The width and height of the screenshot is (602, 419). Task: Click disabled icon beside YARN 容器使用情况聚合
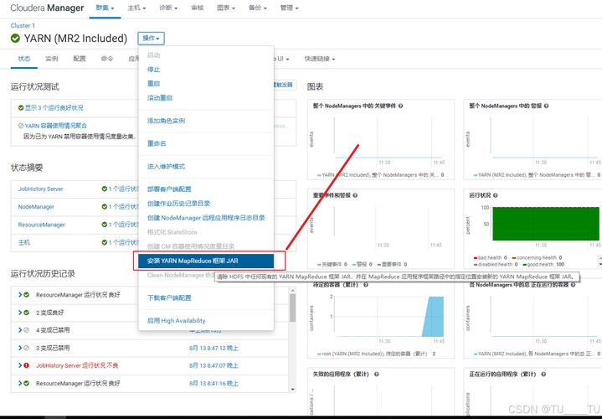[21, 126]
